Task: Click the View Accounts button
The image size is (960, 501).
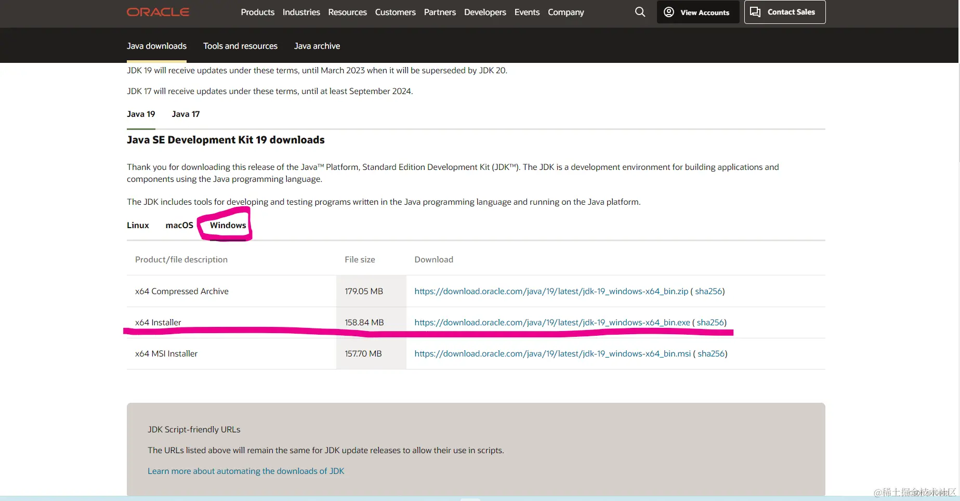Action: 698,12
